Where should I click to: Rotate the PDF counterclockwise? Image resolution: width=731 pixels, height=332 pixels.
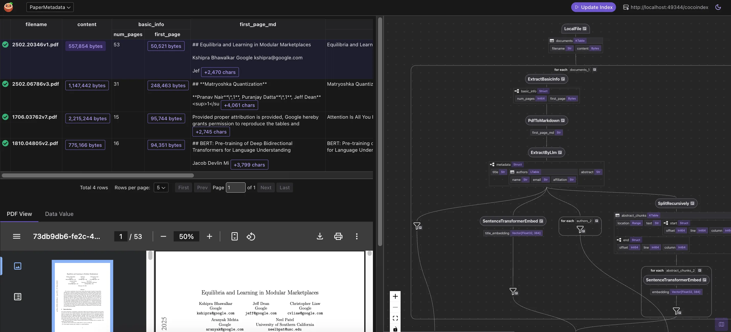point(251,236)
